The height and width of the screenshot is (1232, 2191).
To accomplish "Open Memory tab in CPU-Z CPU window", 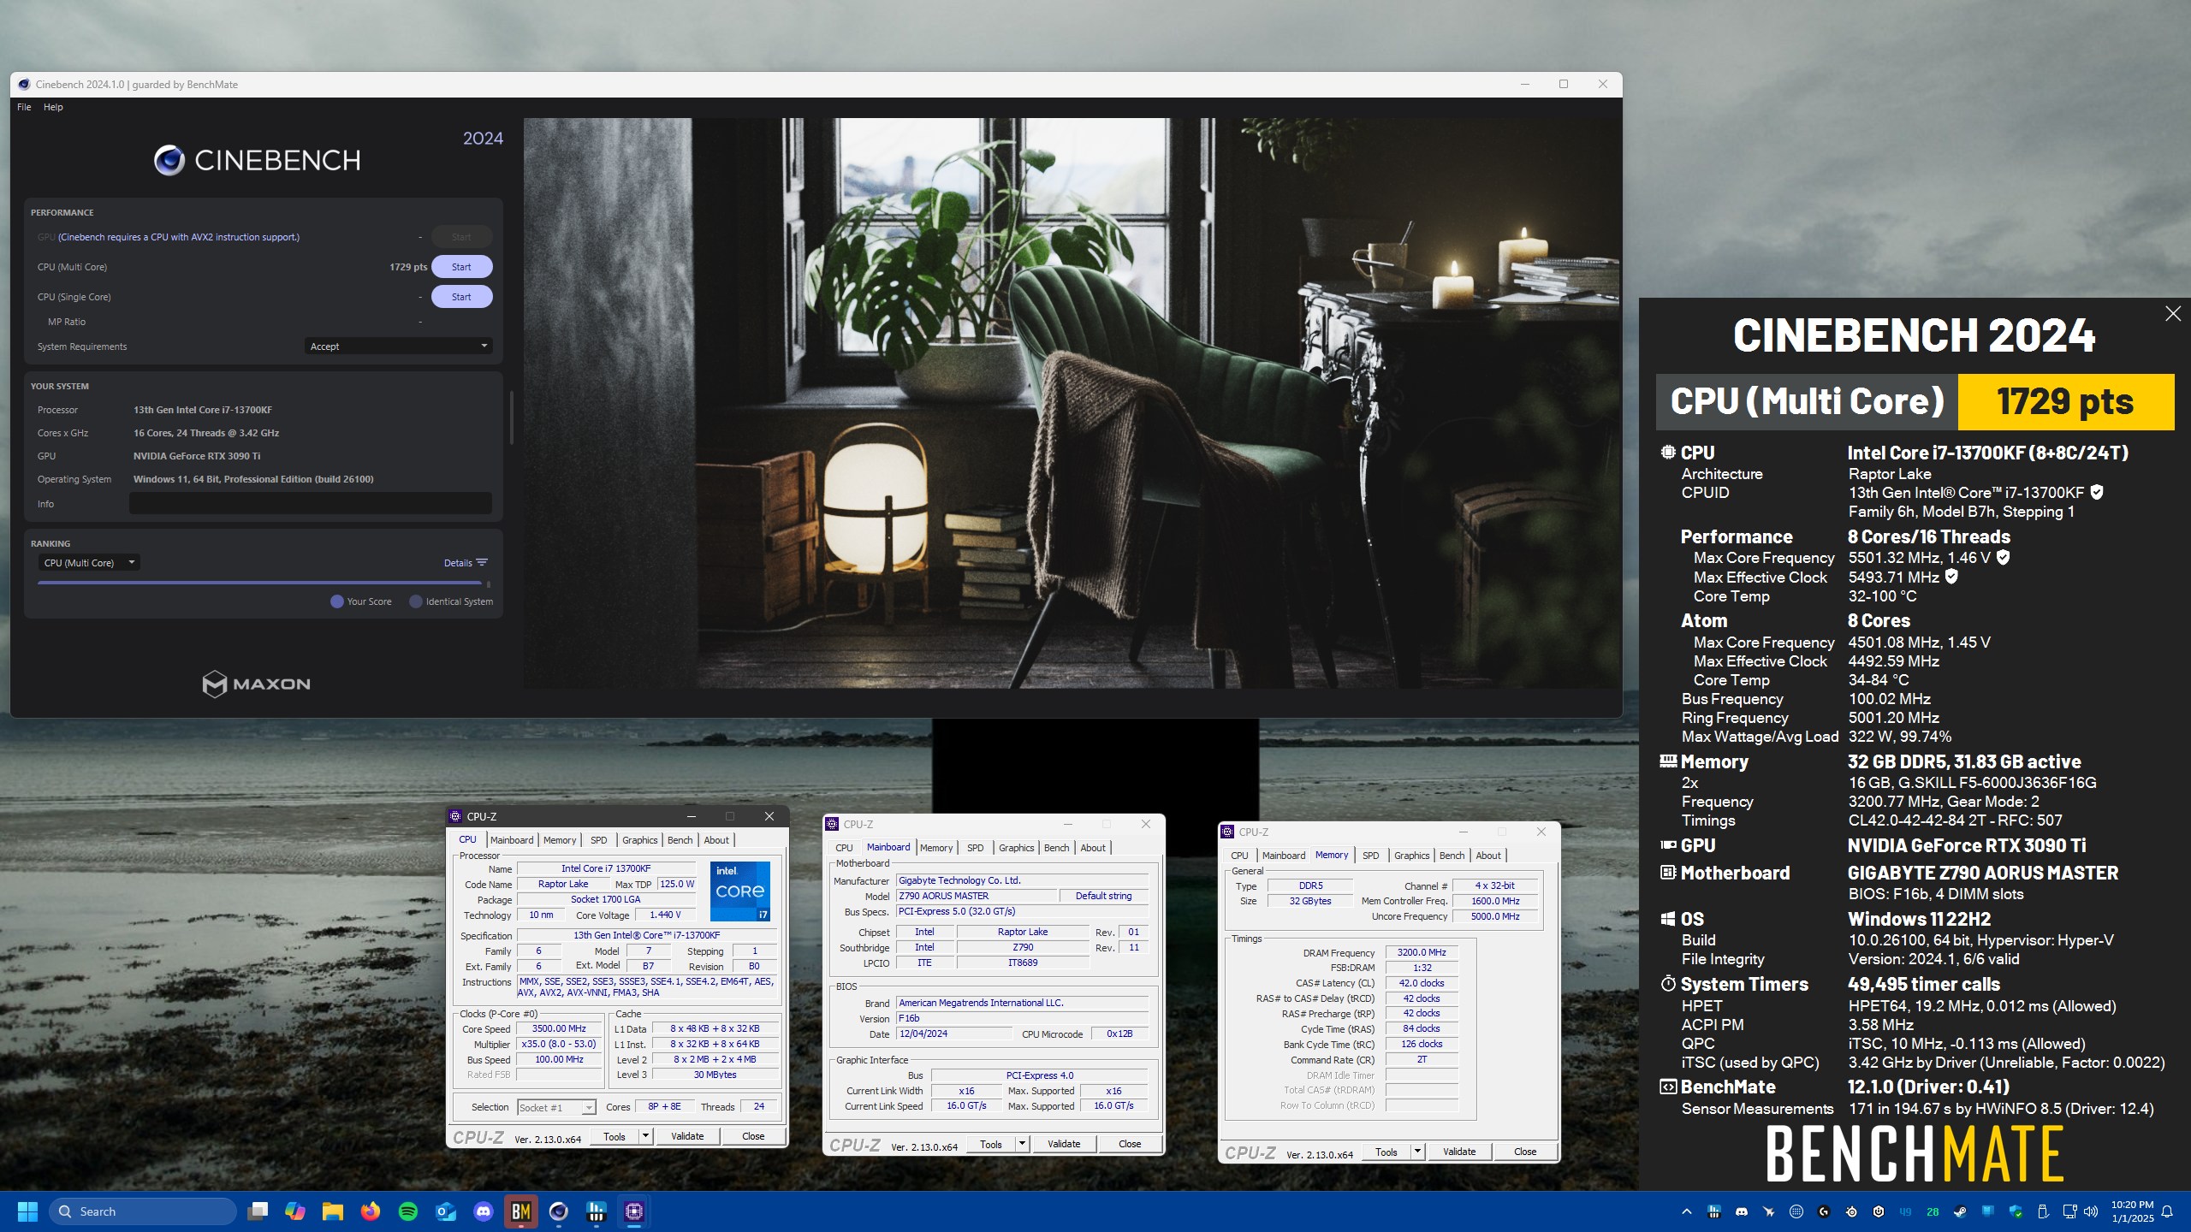I will point(560,840).
